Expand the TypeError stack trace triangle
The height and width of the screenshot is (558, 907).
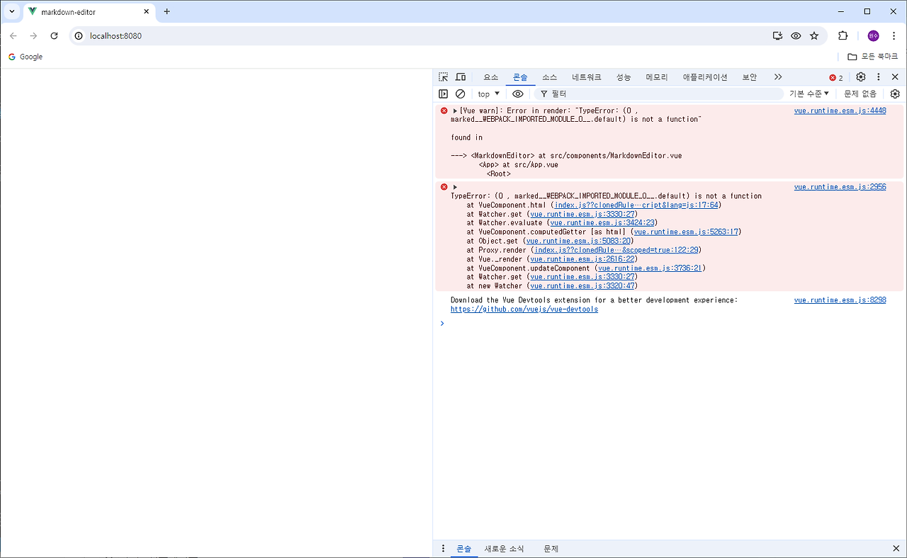pos(455,187)
